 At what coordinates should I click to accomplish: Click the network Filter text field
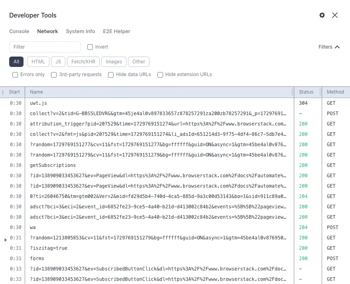pyautogui.click(x=45, y=47)
